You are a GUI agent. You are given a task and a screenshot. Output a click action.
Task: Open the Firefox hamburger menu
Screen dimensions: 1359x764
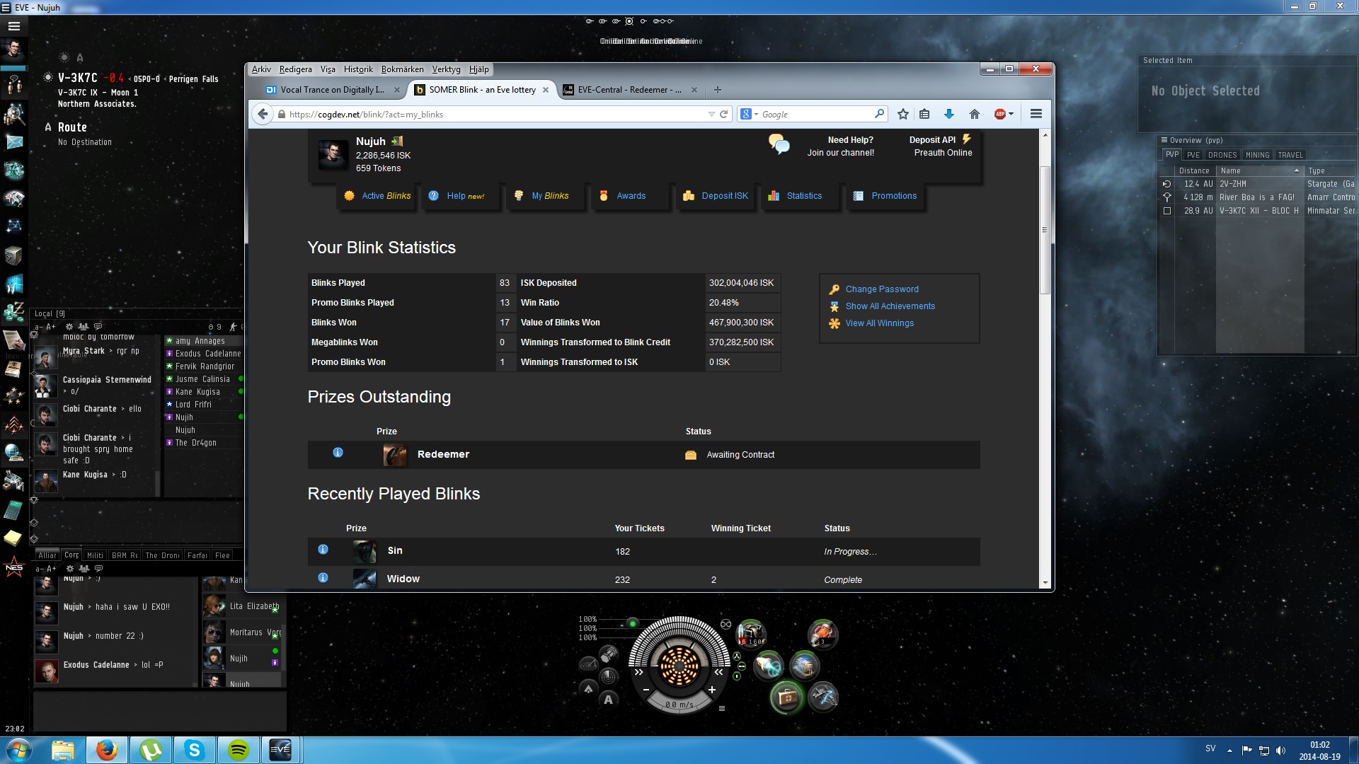point(1036,114)
